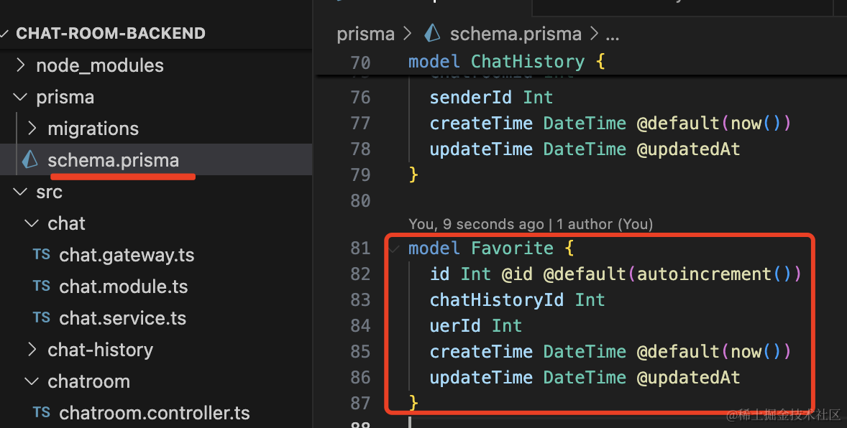
Task: Expand the node_modules folder
Action: (x=21, y=65)
